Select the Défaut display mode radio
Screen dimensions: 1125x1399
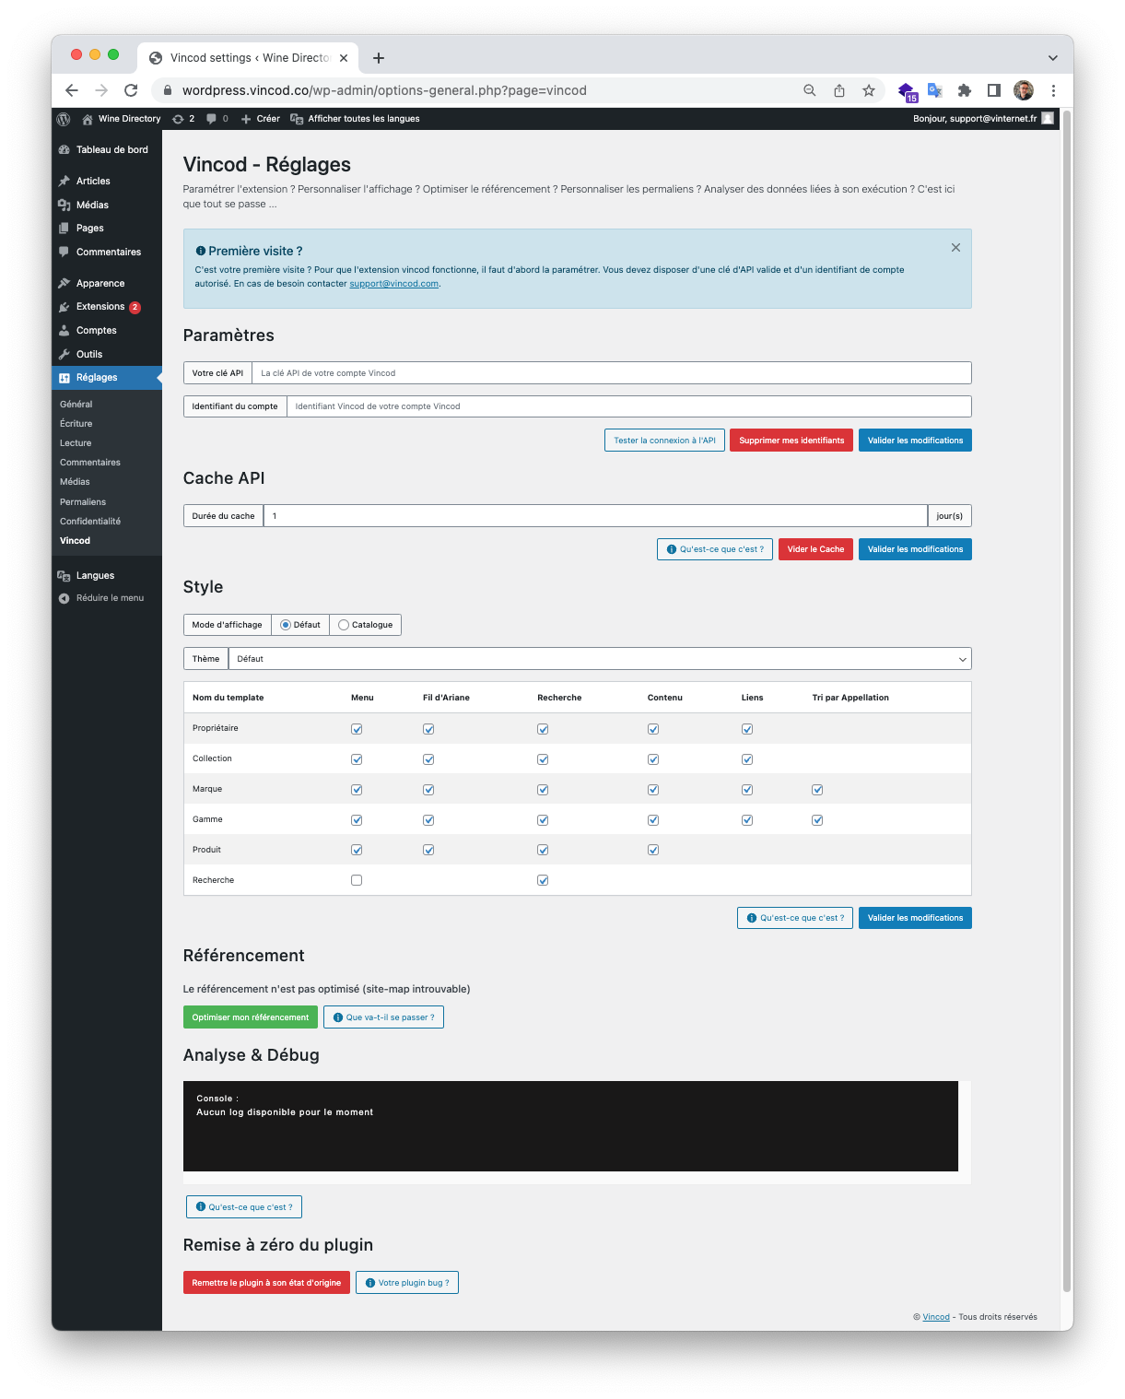pos(286,625)
